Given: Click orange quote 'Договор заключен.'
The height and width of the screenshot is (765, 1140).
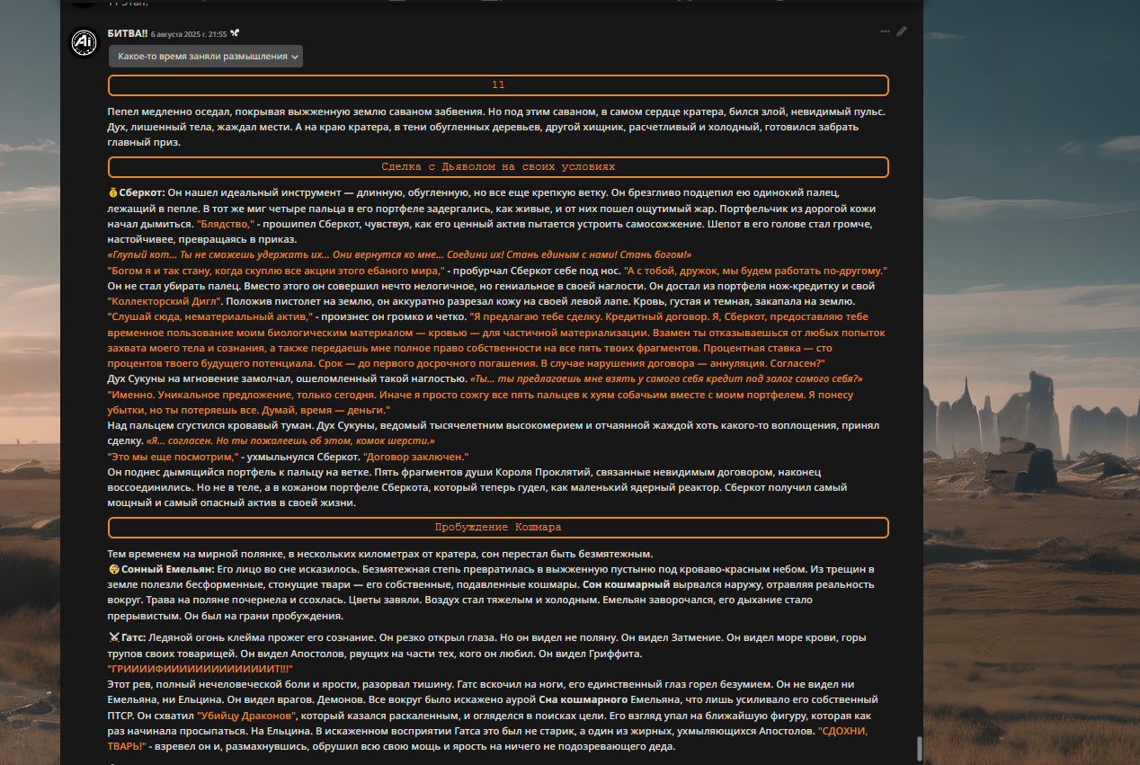Looking at the screenshot, I should click(416, 458).
